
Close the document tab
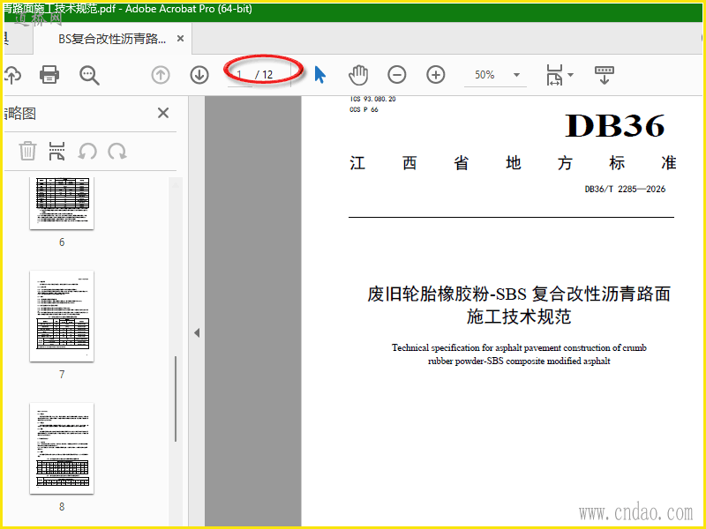(180, 39)
